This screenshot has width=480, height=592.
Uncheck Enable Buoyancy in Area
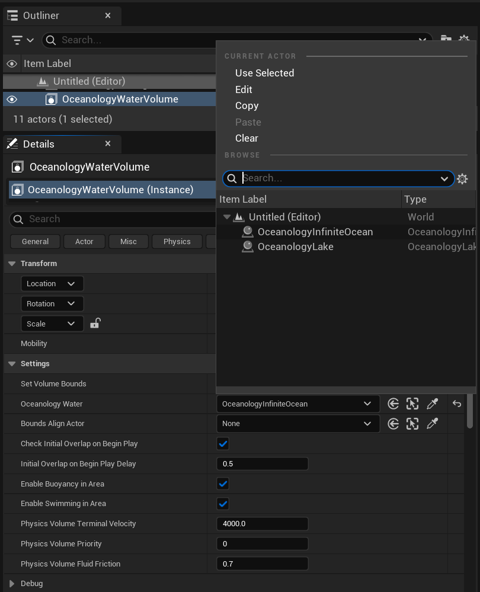click(x=223, y=484)
